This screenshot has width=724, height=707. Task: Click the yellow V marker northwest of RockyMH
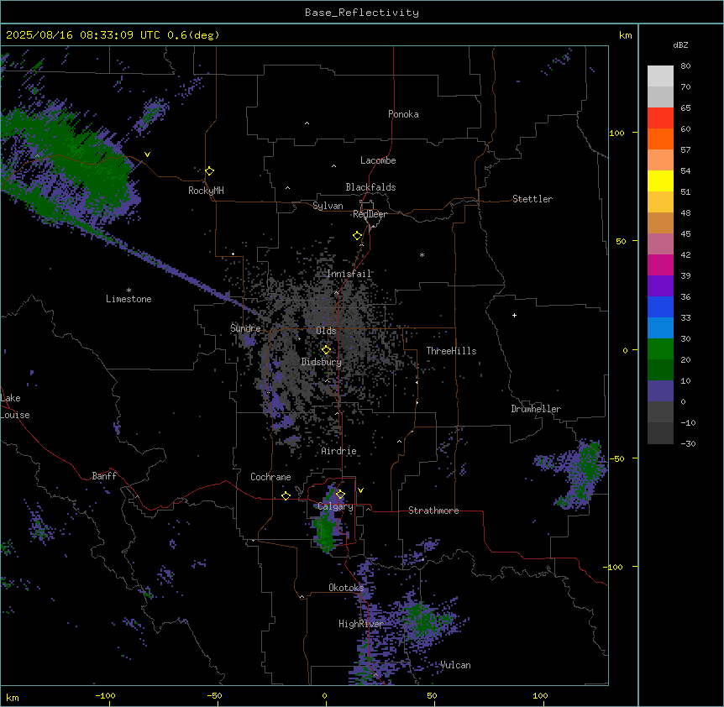[147, 154]
